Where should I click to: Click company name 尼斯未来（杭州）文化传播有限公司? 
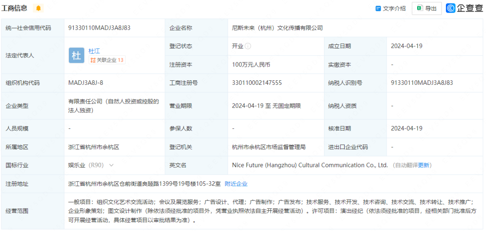click(x=277, y=28)
